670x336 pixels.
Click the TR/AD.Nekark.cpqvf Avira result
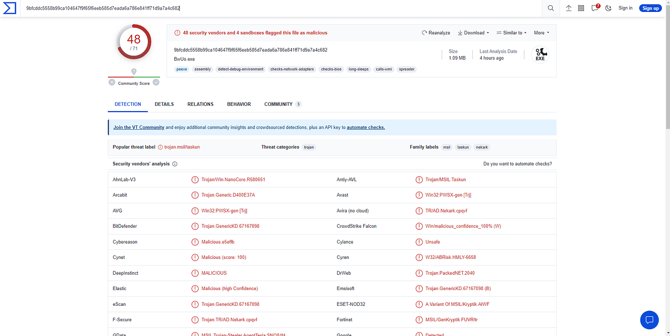coord(446,211)
